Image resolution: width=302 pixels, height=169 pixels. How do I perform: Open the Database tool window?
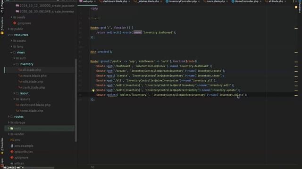300,6
